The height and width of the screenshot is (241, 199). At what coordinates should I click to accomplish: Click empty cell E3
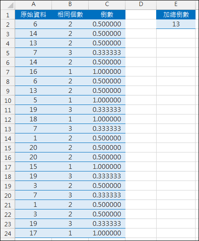pyautogui.click(x=176, y=34)
